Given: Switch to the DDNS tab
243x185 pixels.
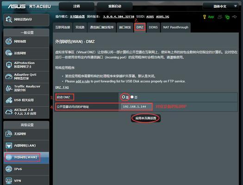Looking at the screenshot, I should pyautogui.click(x=153, y=27).
